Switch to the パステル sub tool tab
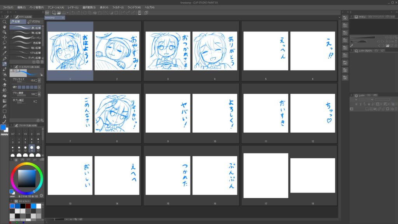 34,21
